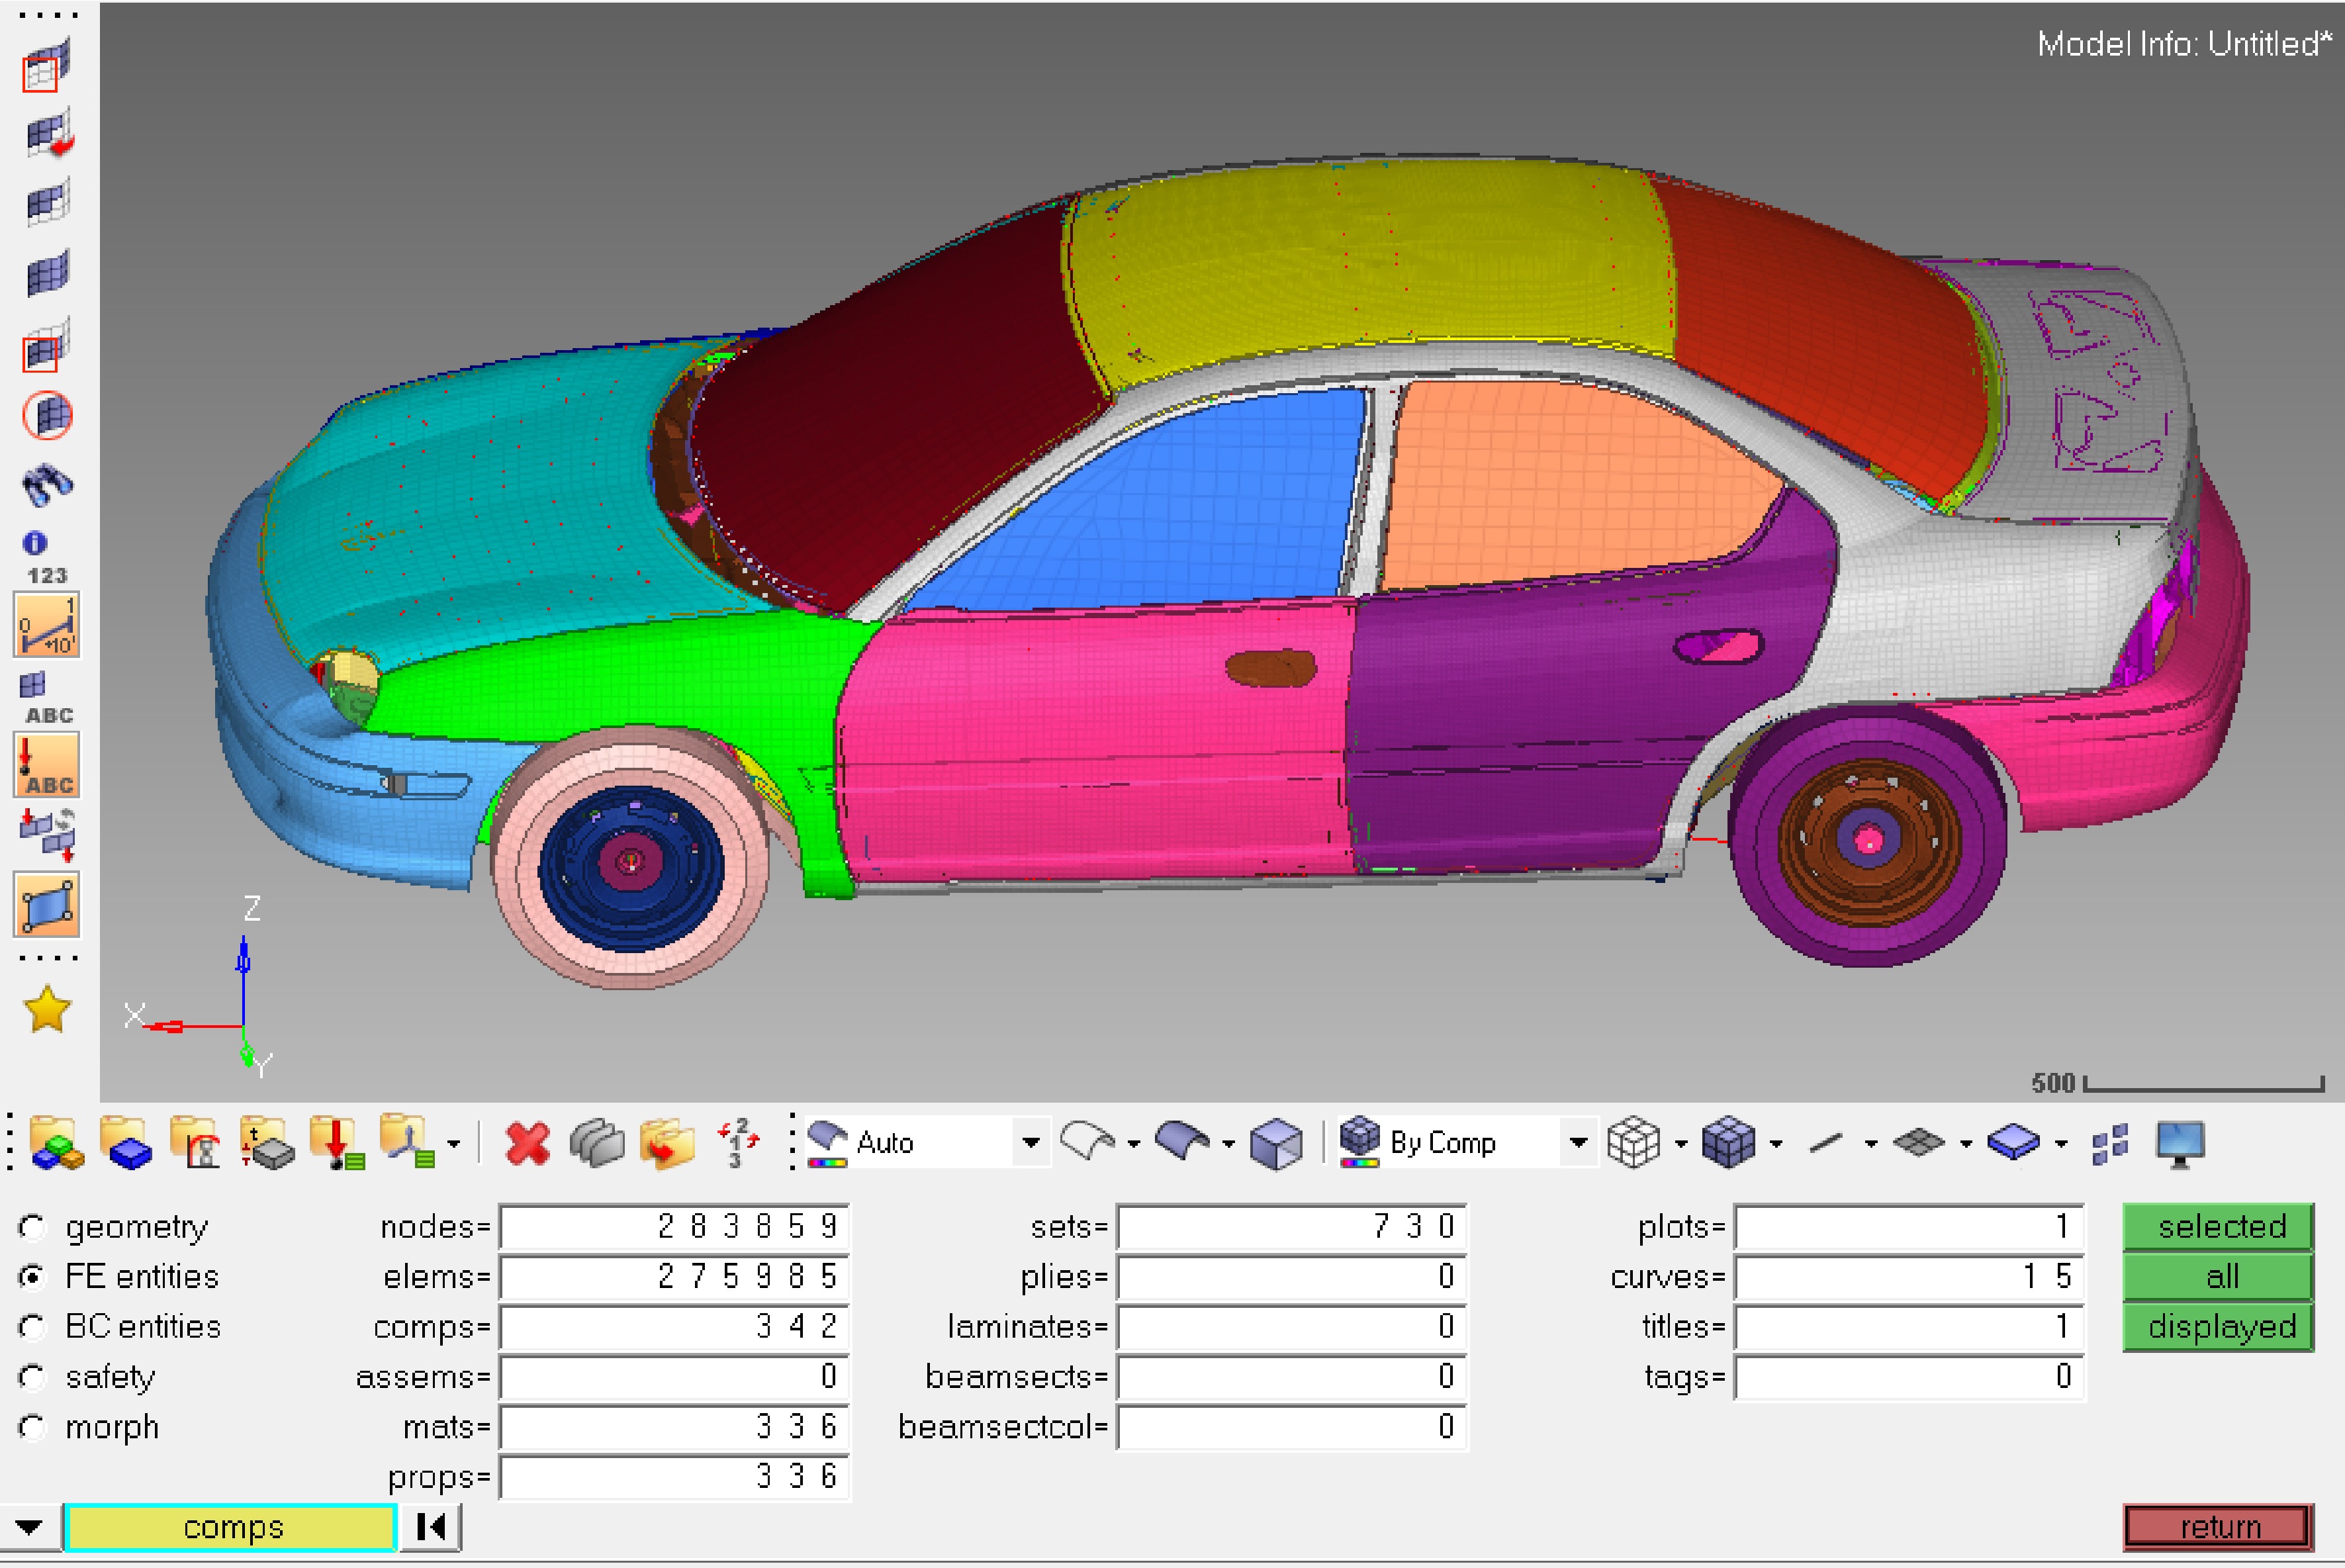The image size is (2345, 1568).
Task: Click the green 'selected' button
Action: pyautogui.click(x=2218, y=1226)
